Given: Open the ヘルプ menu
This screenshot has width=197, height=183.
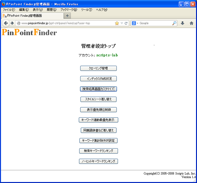Looking at the screenshot, I should pyautogui.click(x=102, y=10).
